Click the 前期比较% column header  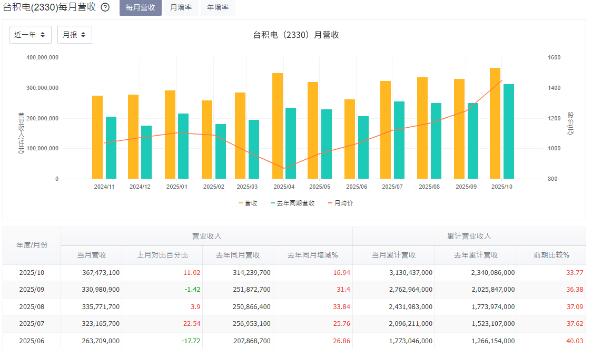point(551,254)
